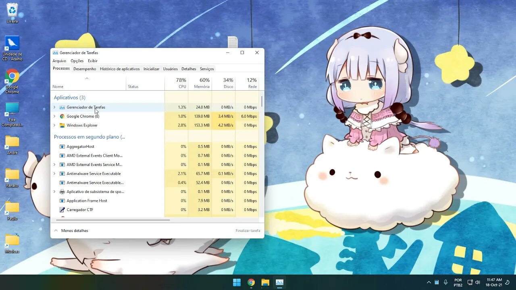Switch to the Usuários tab
Image resolution: width=516 pixels, height=290 pixels.
(x=171, y=69)
